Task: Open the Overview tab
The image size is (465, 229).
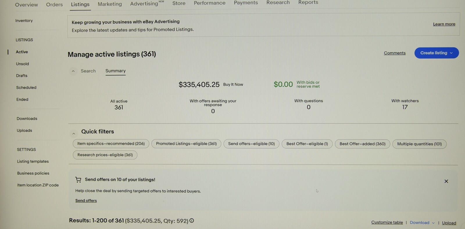Action: tap(26, 5)
